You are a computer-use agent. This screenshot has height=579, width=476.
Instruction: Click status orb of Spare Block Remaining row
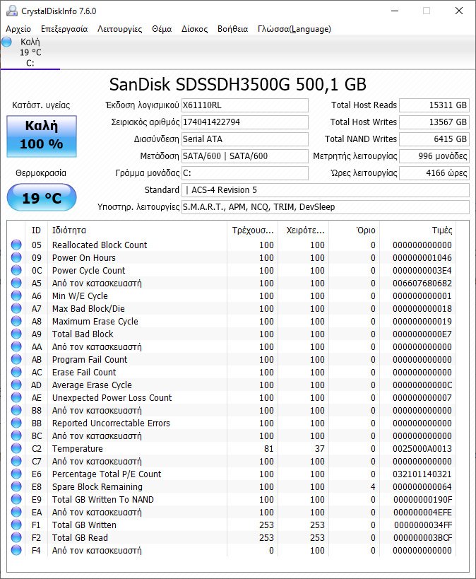16,486
